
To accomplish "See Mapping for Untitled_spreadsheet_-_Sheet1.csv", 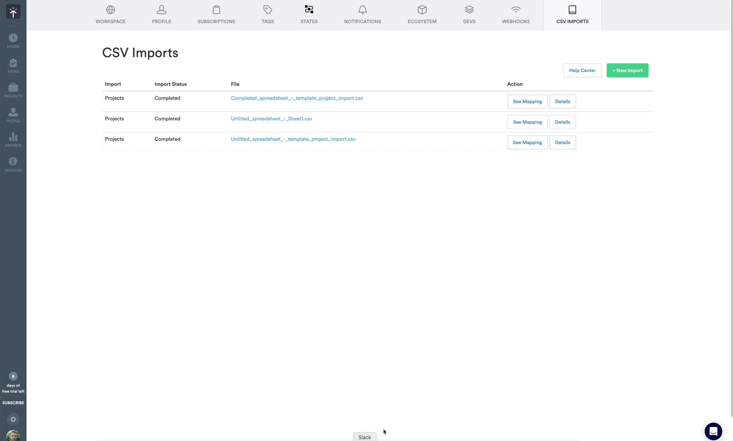I will coord(527,122).
